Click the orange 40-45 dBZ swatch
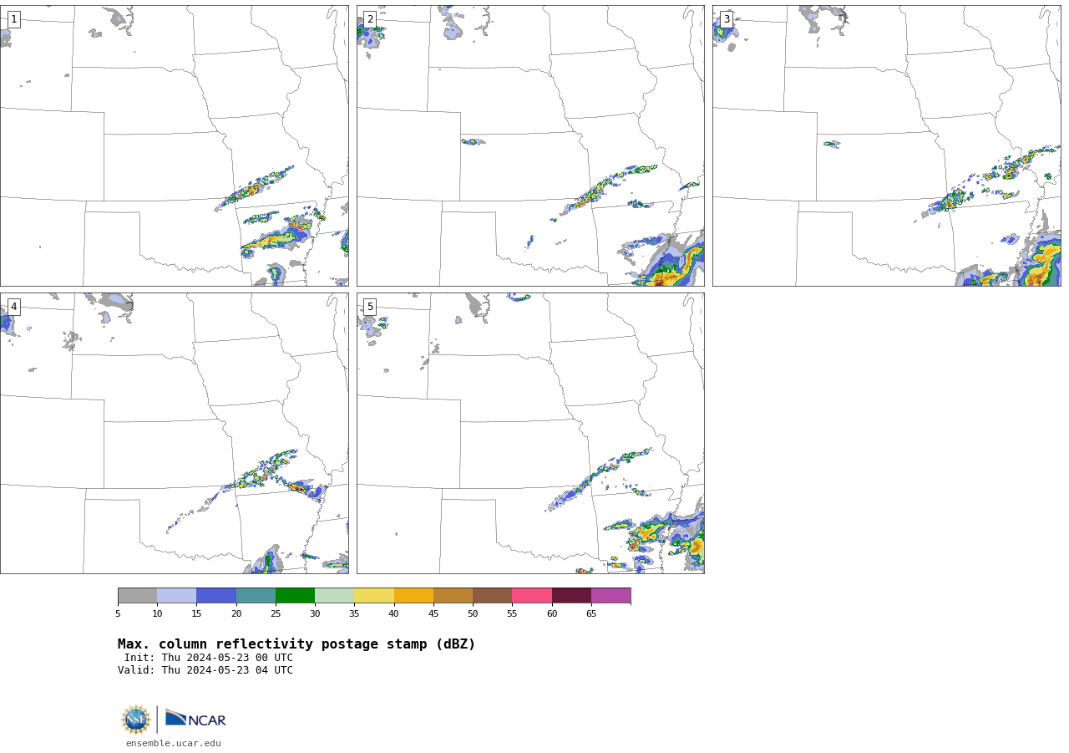 (x=413, y=595)
